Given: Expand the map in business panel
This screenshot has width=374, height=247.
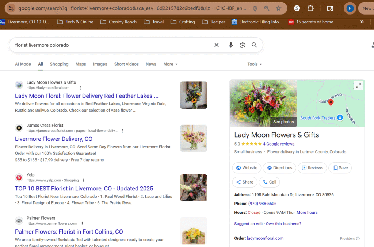Looking at the screenshot, I should coord(358,85).
